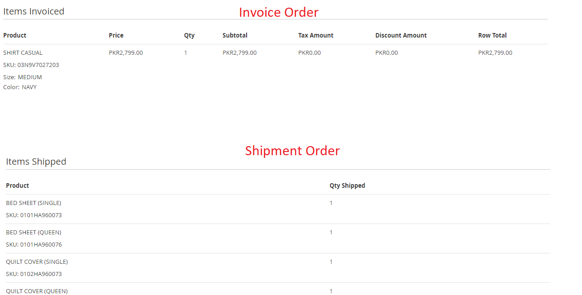The width and height of the screenshot is (582, 295).
Task: Click the Items Invoiced section heading
Action: [x=34, y=11]
